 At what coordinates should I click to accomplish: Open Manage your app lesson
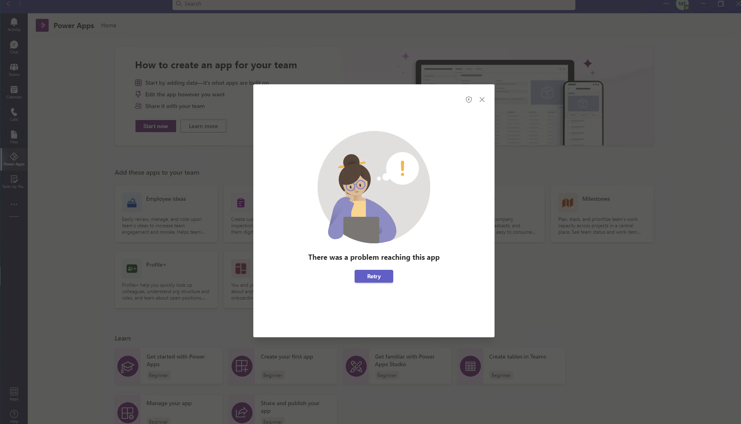169,410
